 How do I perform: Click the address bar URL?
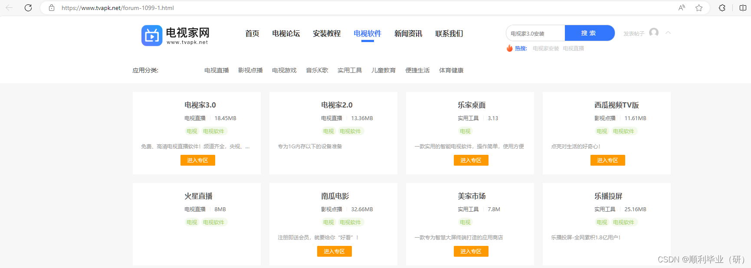click(x=118, y=8)
